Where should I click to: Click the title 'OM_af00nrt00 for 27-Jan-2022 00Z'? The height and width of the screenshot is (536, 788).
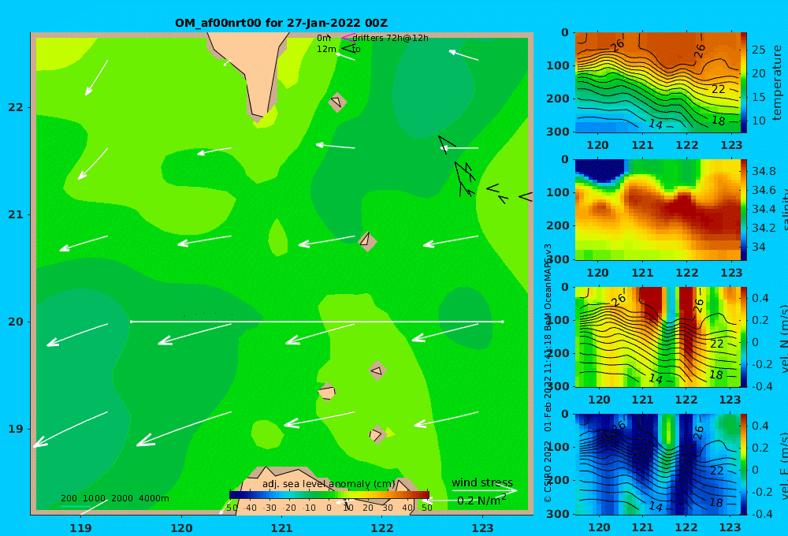(281, 23)
